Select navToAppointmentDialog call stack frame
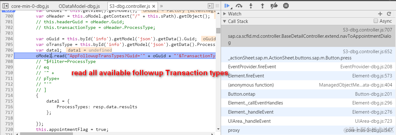Viewport: 396px width, 135px height. [308, 36]
